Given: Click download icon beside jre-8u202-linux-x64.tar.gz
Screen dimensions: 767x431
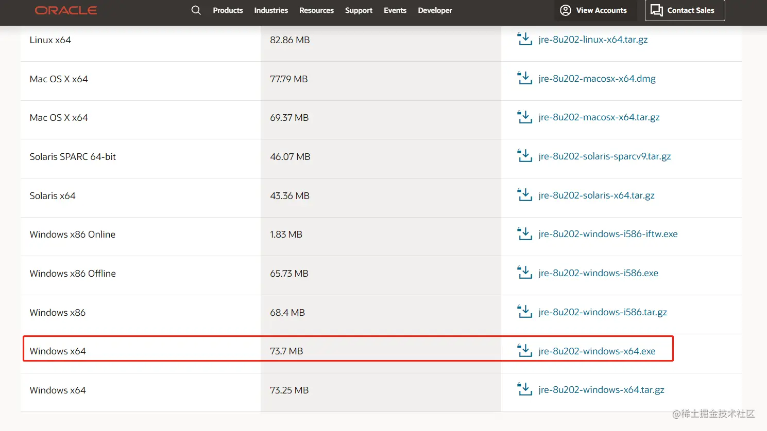Looking at the screenshot, I should (x=524, y=39).
